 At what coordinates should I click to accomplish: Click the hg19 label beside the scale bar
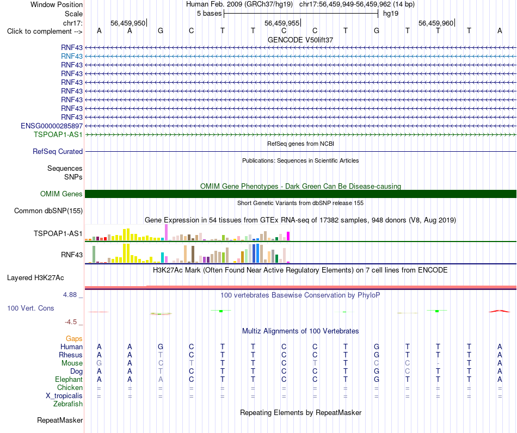click(391, 14)
